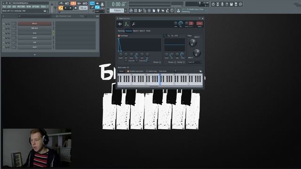Switch to the Mod X envelope tab
Image resolution: width=301 pixels, height=169 pixels.
pos(135,31)
